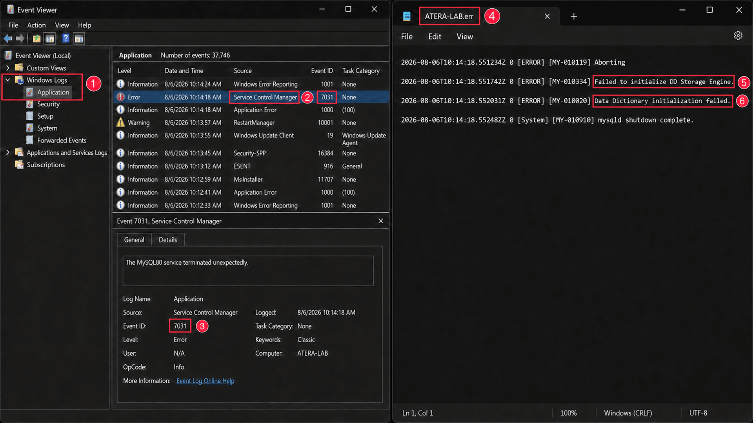
Task: Sort events by the Level column header
Action: (125, 70)
